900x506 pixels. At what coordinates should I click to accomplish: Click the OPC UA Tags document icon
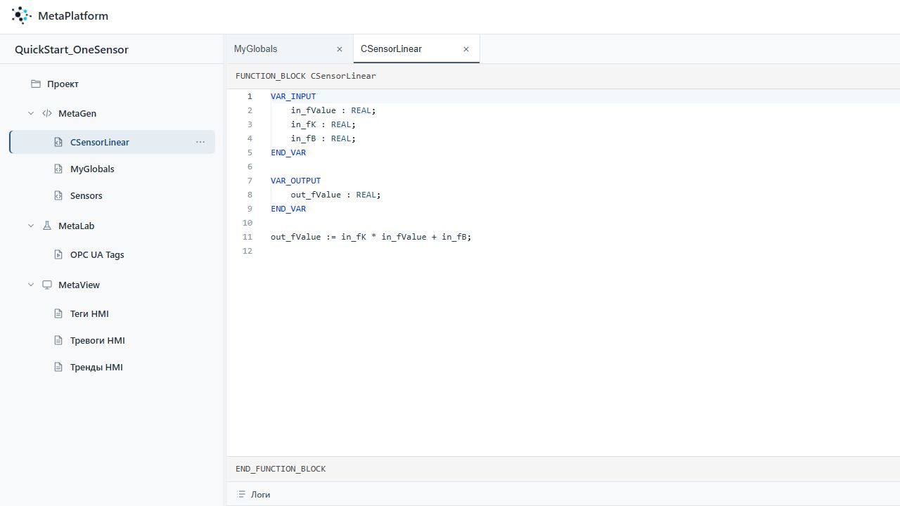(x=58, y=254)
